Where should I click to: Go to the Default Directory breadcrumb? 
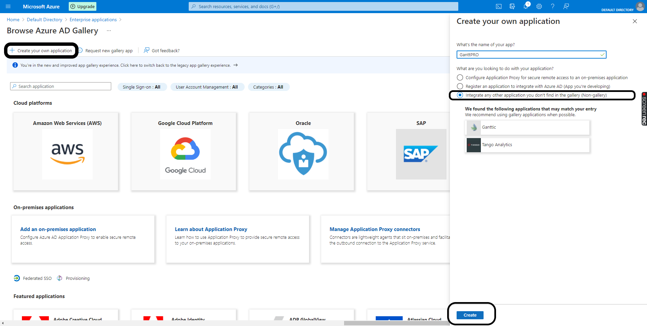(x=44, y=20)
